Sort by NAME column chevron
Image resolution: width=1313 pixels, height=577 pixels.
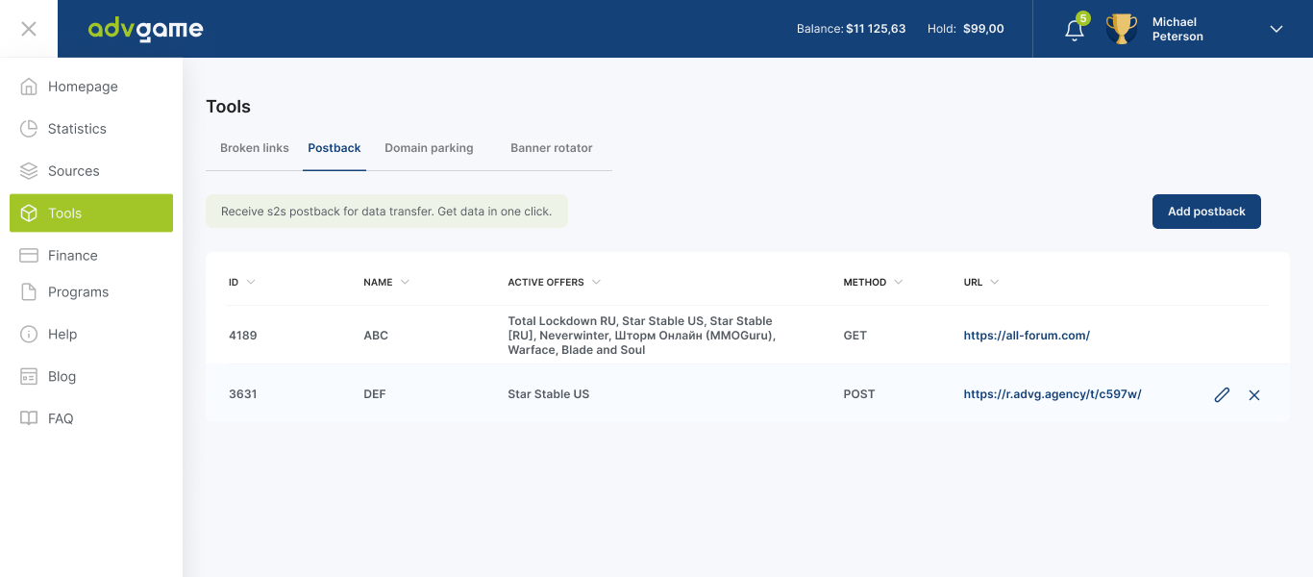coord(405,282)
